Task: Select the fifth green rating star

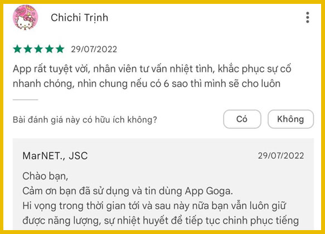Action: click(60, 49)
